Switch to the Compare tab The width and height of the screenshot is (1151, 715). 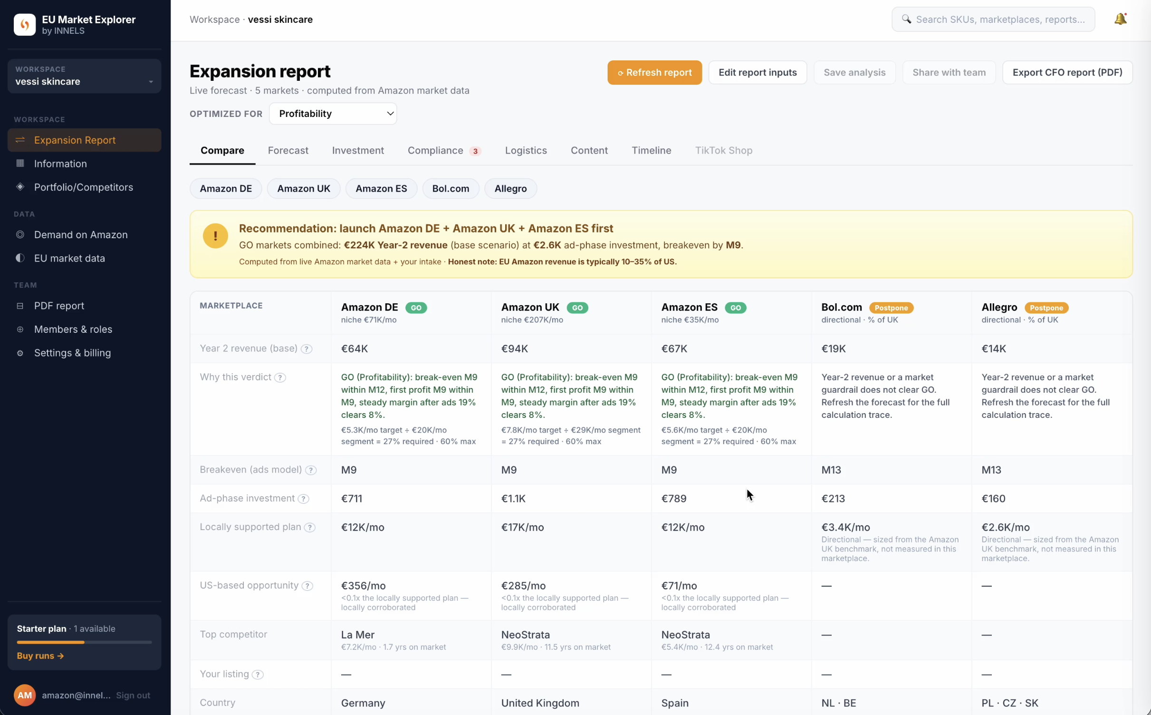222,150
